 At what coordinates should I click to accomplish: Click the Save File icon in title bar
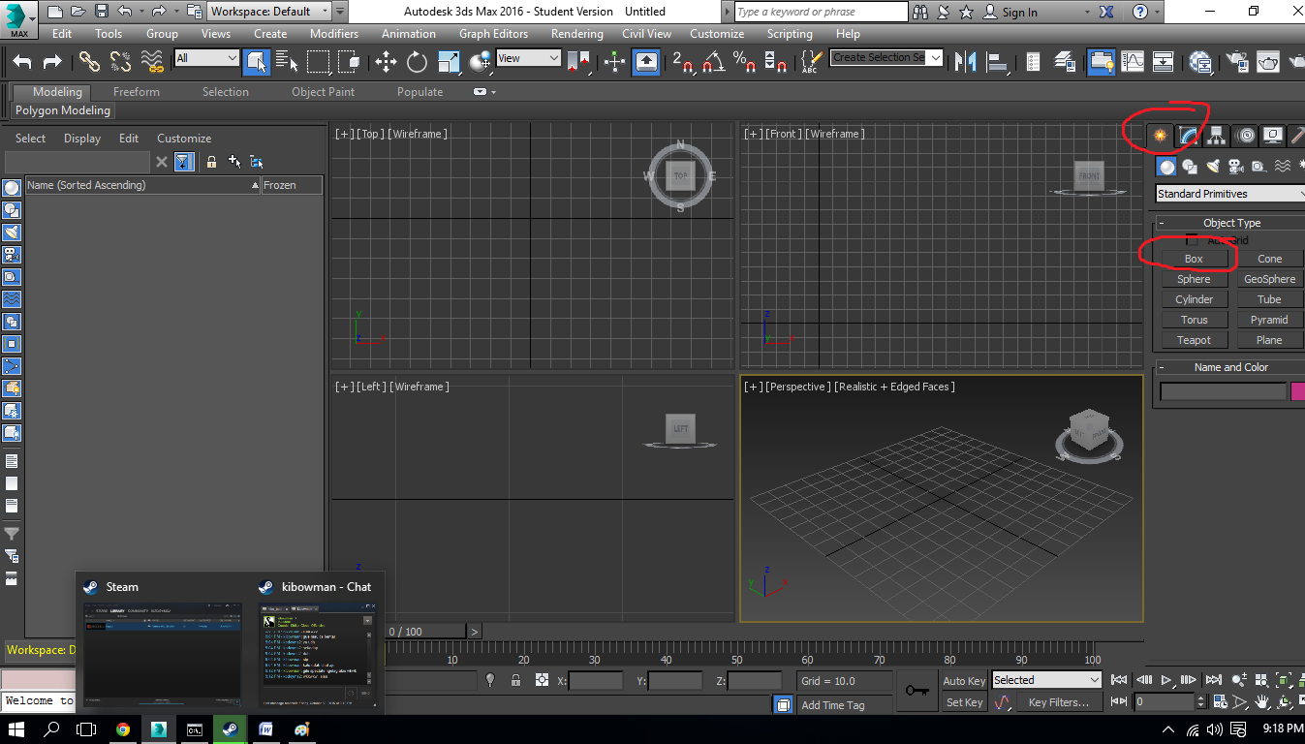pyautogui.click(x=102, y=12)
